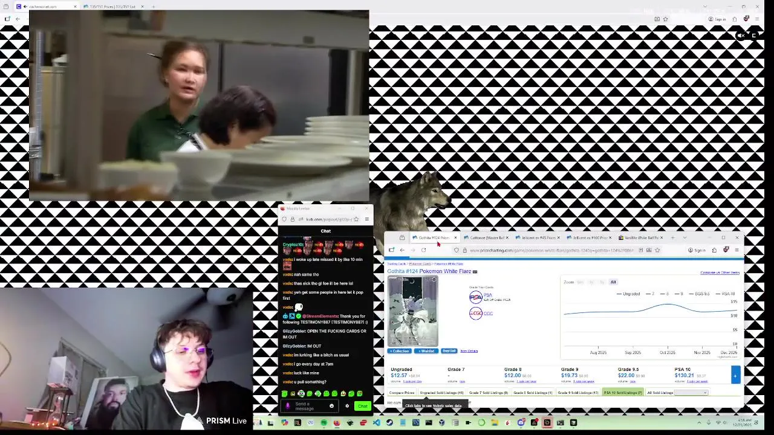Screen dimensions: 774x435
Task: Click the PSA 10 price $130.21
Action: [685, 376]
